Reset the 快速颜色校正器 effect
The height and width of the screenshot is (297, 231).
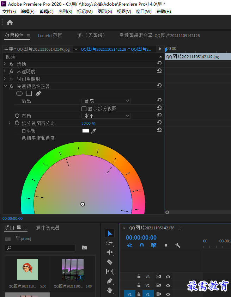(159, 85)
